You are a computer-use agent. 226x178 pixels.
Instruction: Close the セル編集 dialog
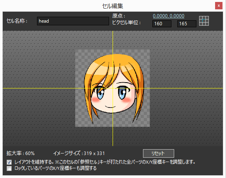pos(219,5)
